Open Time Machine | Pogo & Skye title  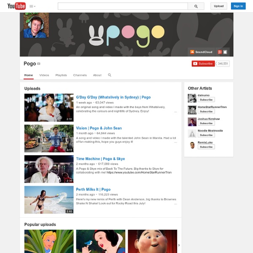100,159
